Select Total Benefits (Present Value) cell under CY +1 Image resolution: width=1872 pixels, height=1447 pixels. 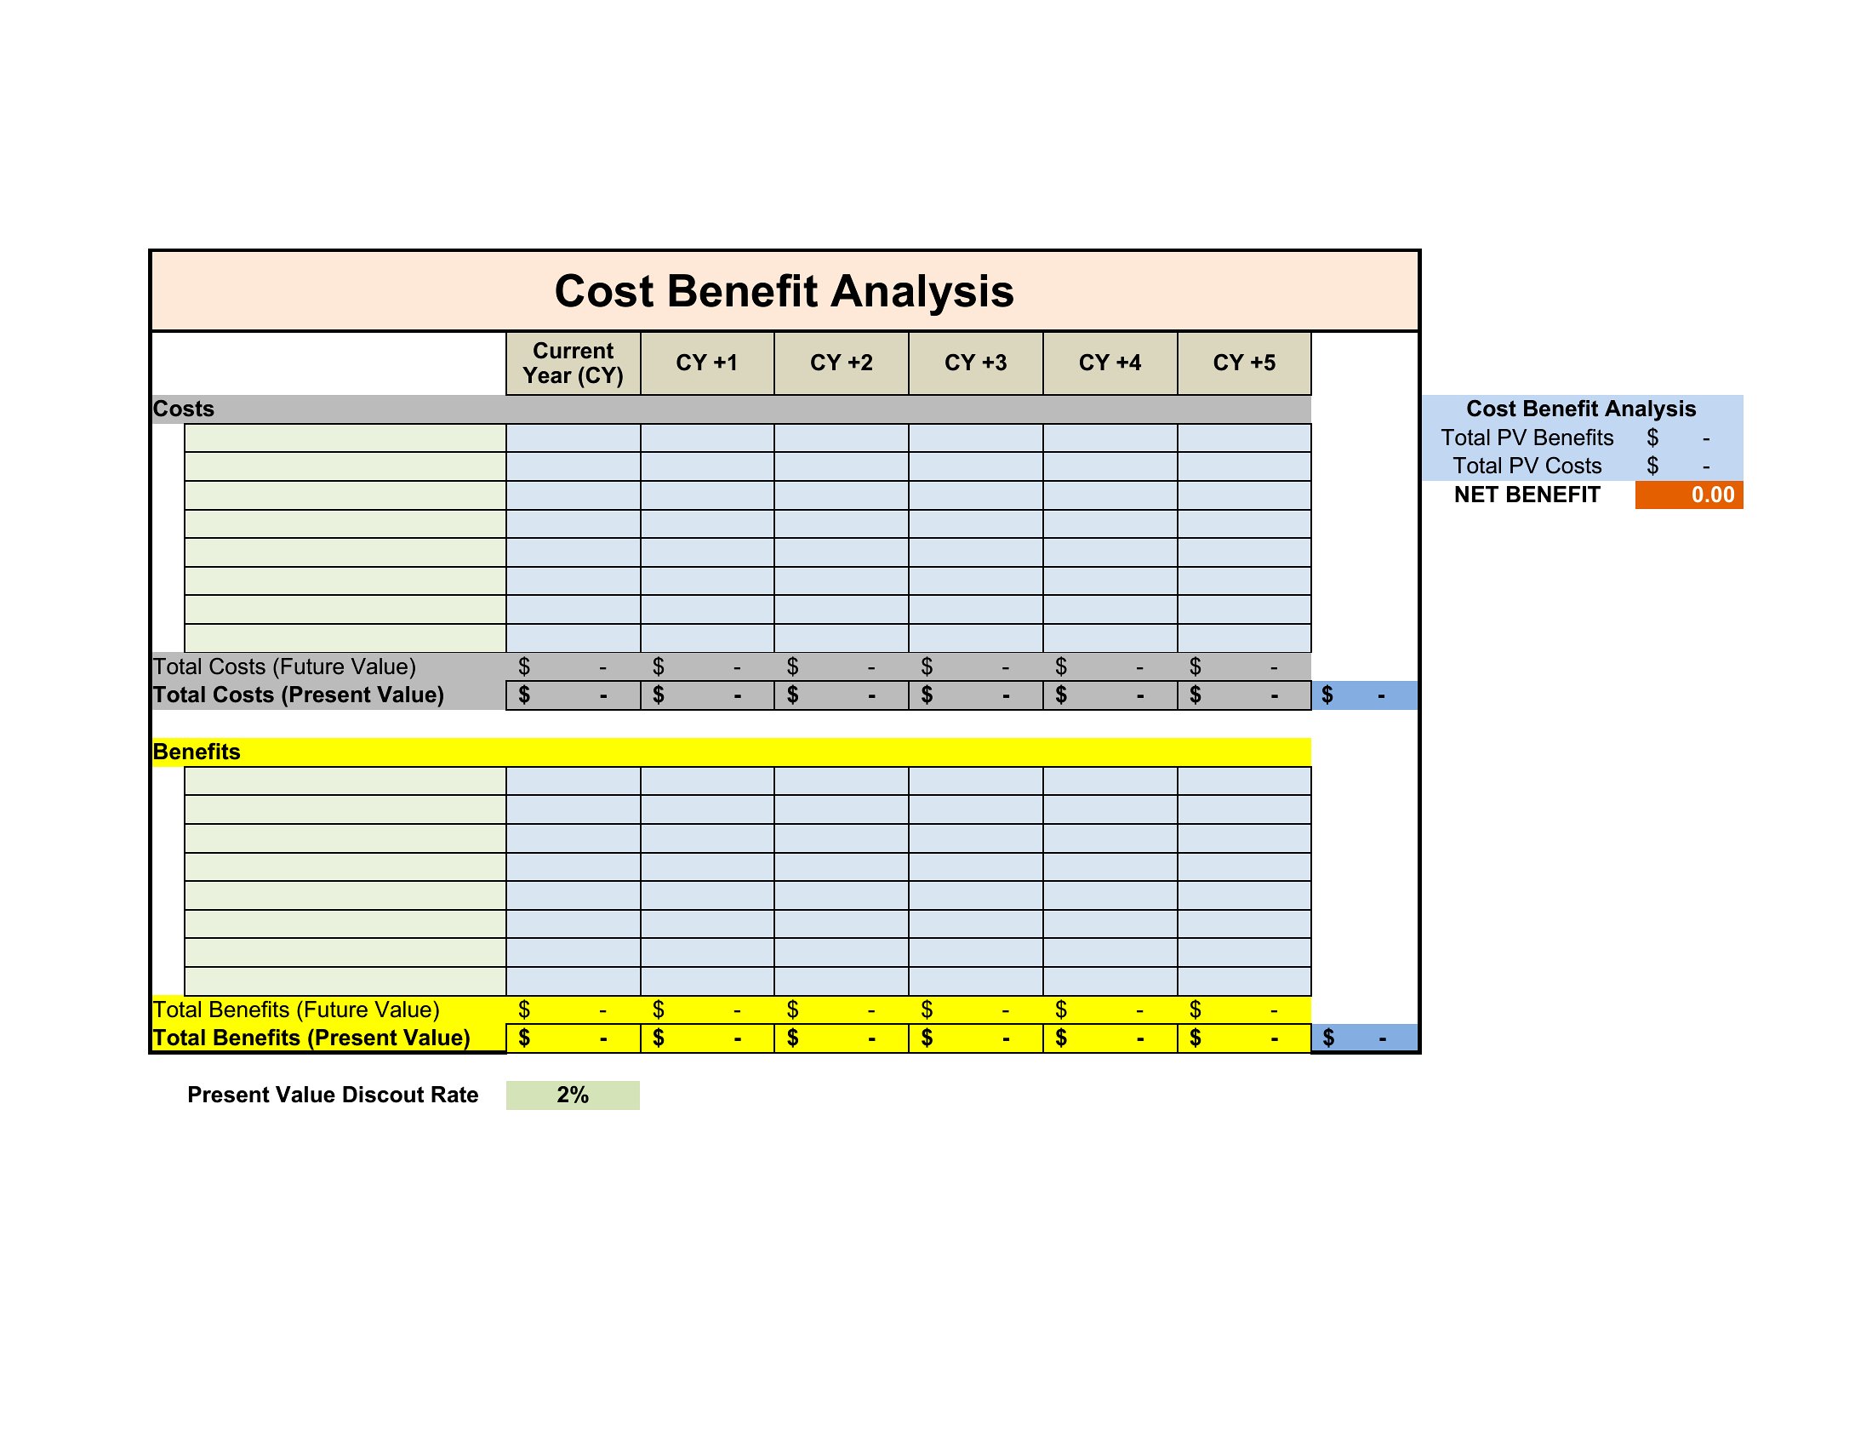[707, 1038]
